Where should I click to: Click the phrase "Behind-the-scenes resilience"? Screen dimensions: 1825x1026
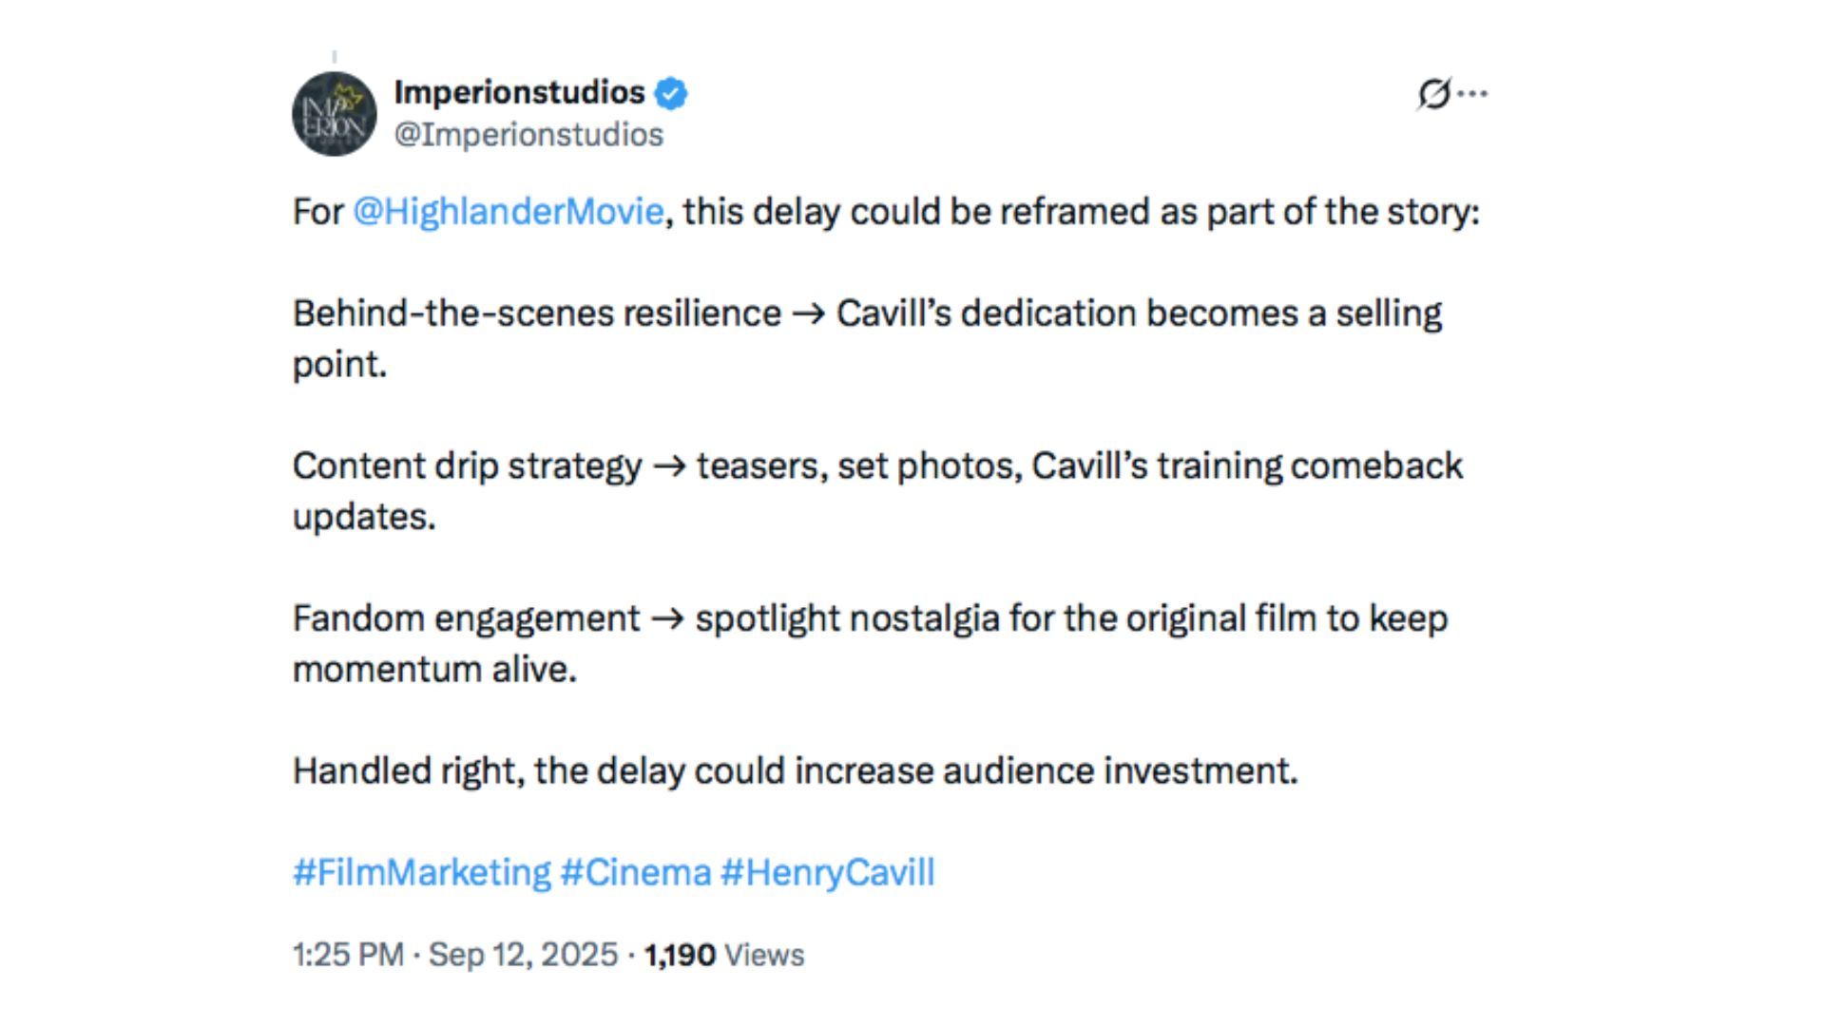click(x=536, y=313)
